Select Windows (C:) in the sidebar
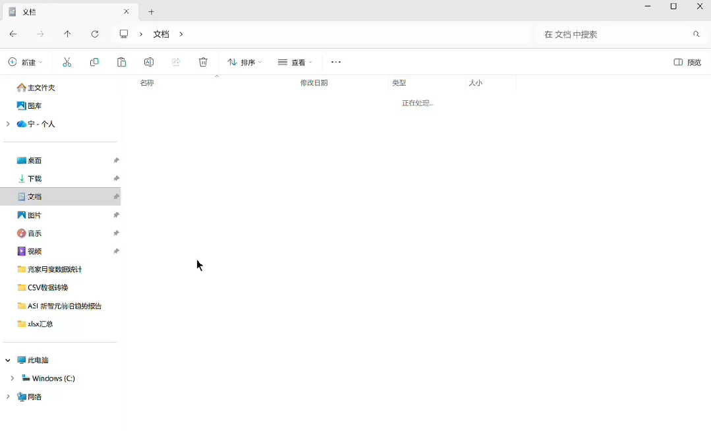 (x=48, y=378)
